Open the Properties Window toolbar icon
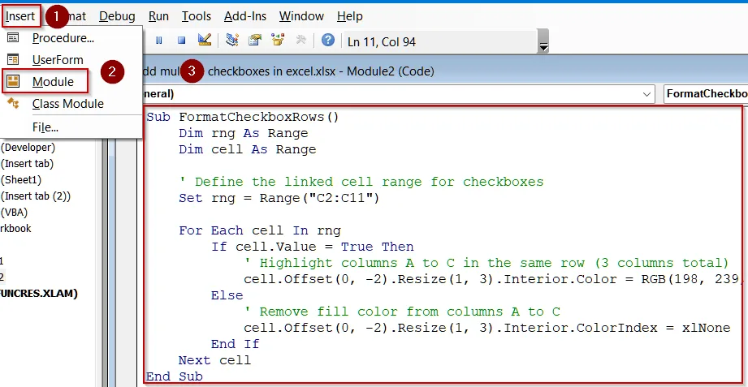The height and width of the screenshot is (387, 748). (x=255, y=41)
